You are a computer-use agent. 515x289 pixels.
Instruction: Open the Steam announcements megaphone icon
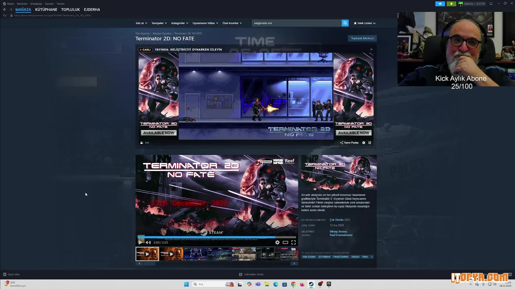440,4
